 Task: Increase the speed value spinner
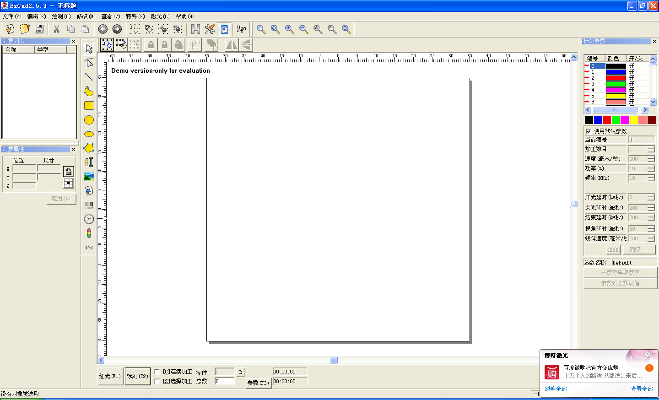click(651, 157)
